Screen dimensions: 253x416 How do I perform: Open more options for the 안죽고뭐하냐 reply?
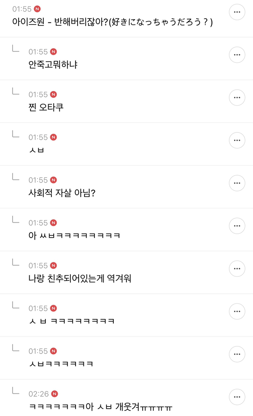[x=237, y=55]
